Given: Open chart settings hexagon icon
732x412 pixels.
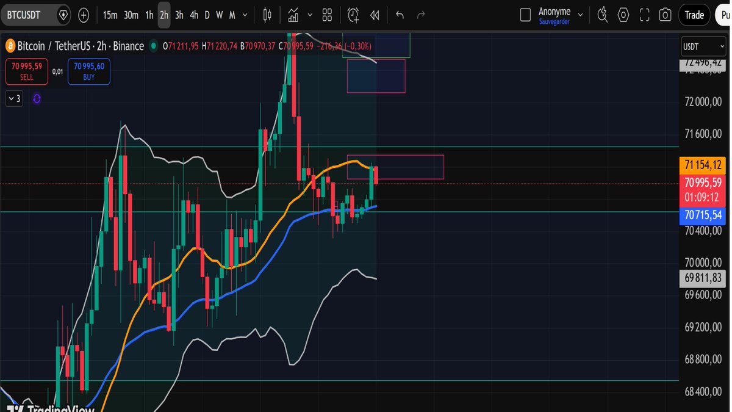Looking at the screenshot, I should pos(623,15).
